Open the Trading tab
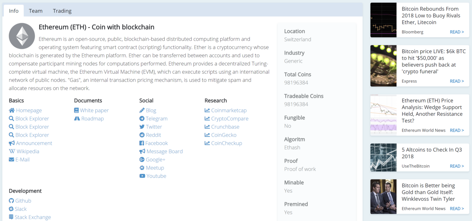This screenshot has width=472, height=221. click(x=62, y=11)
